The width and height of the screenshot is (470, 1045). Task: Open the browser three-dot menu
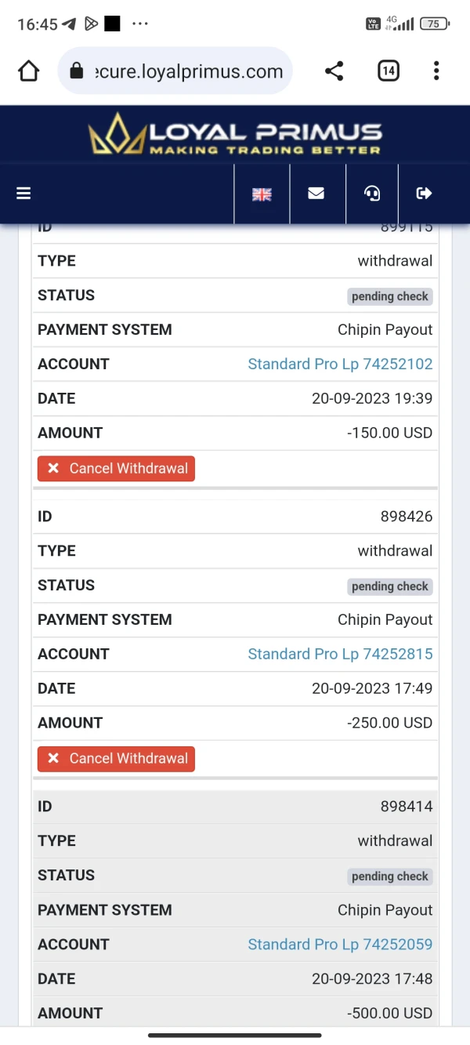[x=436, y=71]
